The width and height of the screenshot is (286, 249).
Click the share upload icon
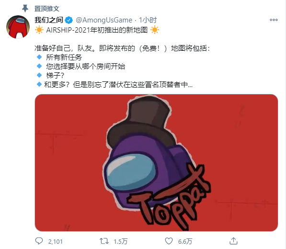coord(233,241)
